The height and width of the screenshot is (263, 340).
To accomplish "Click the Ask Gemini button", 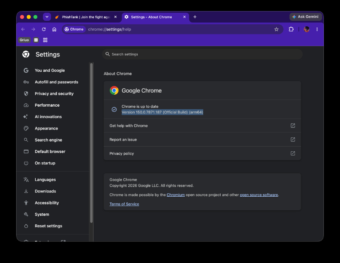I will 305,17.
